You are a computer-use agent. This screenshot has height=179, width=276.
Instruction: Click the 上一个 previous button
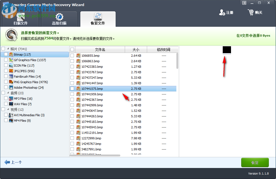click(x=13, y=162)
